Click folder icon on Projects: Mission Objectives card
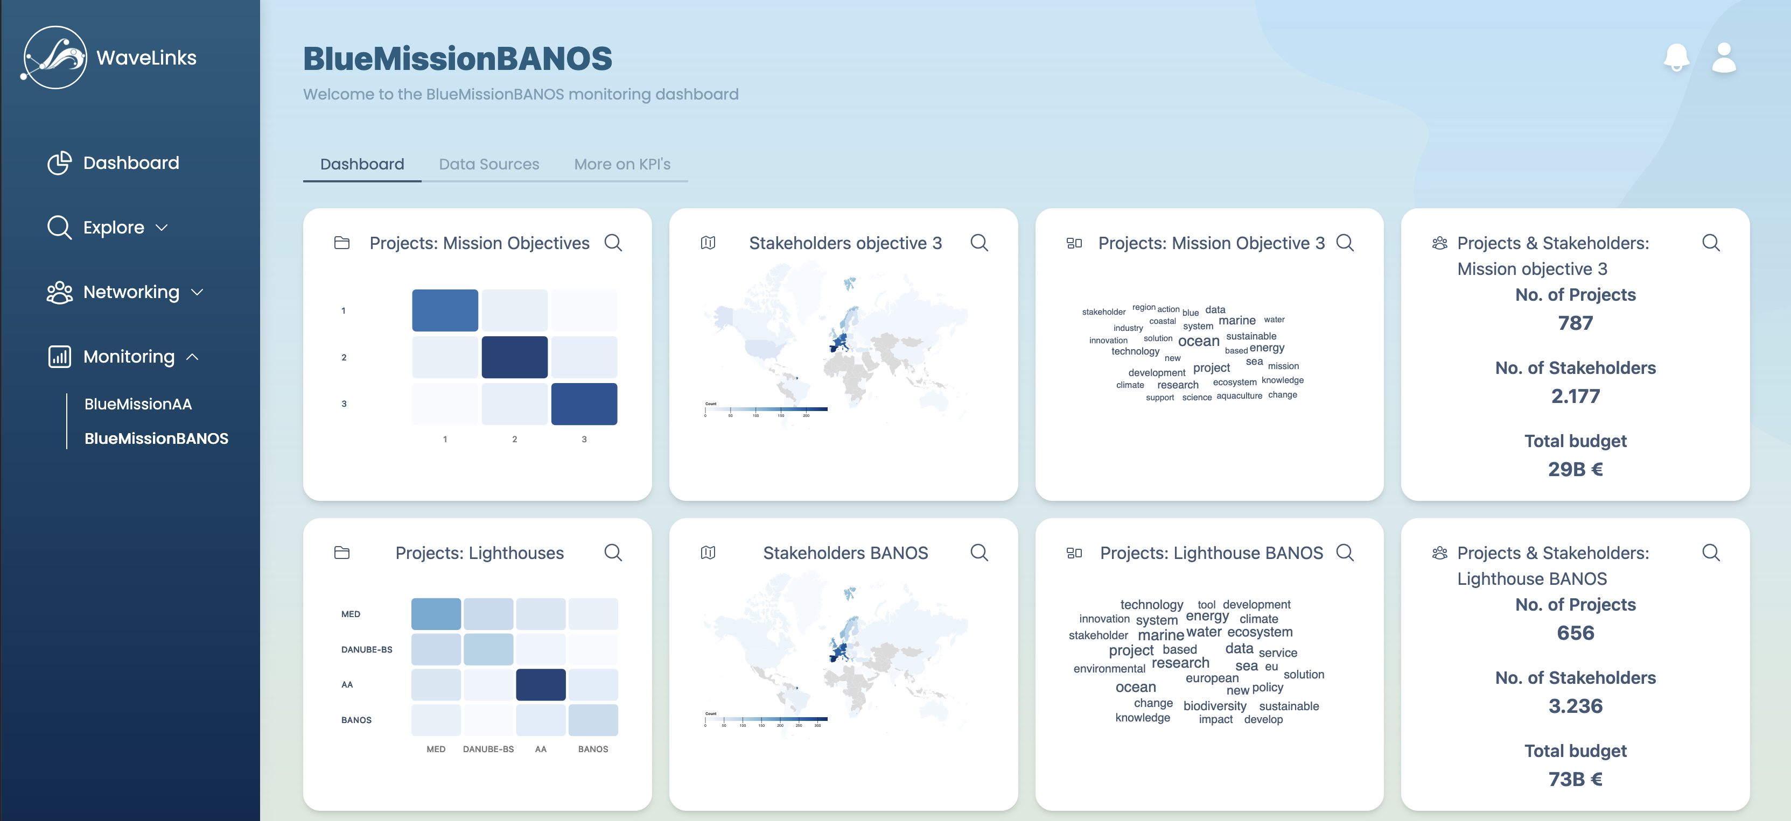This screenshot has height=821, width=1791. 342,243
